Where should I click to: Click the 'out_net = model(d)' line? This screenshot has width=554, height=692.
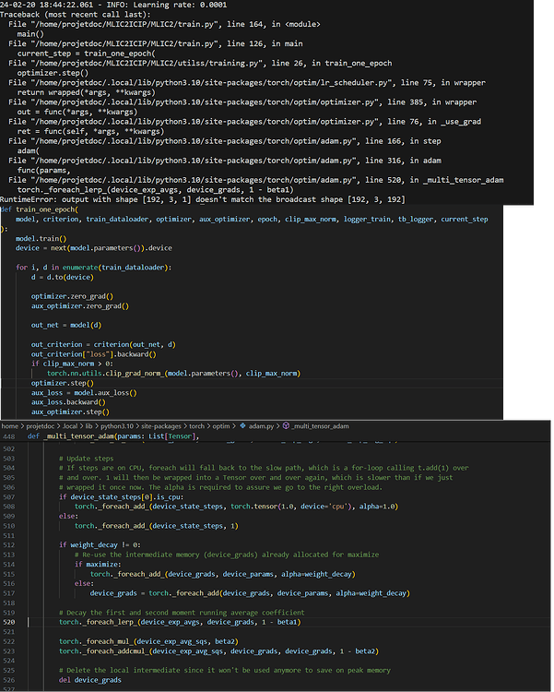tap(66, 326)
